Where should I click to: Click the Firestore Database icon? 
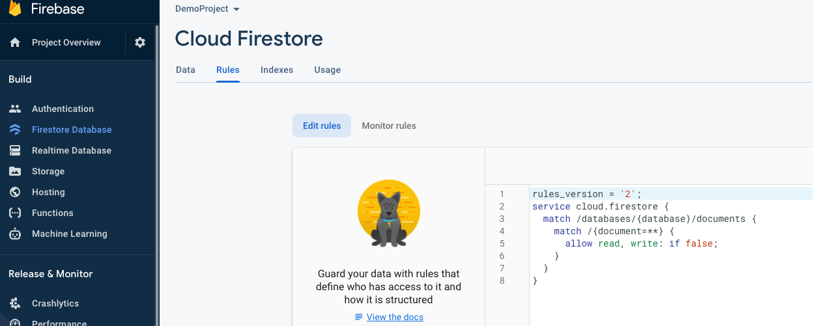15,129
